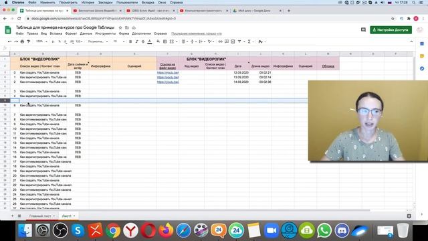Open the vertical align dropdown

coord(193,42)
